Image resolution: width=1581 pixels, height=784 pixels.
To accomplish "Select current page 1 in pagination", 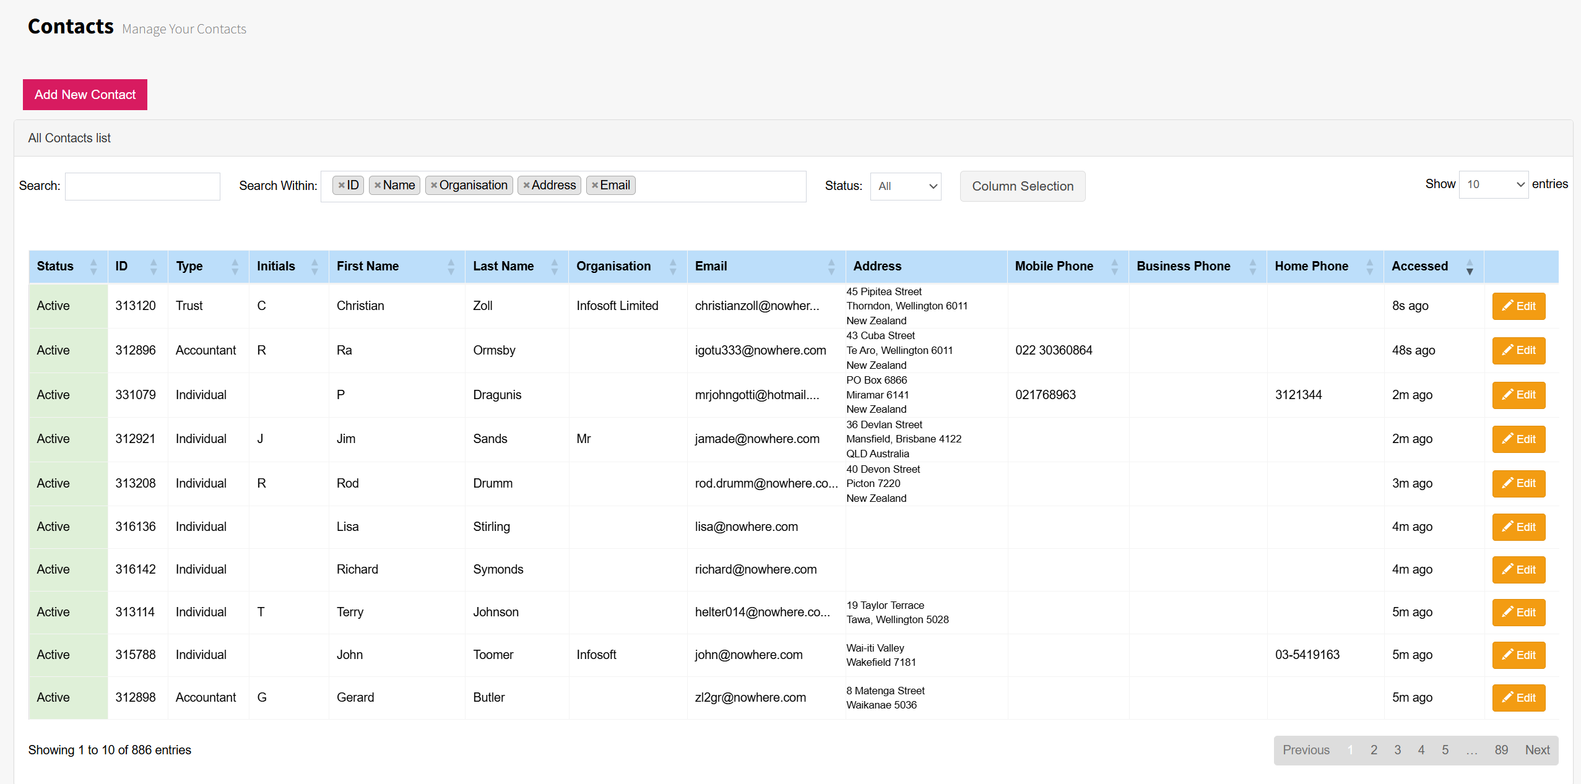I will 1350,750.
